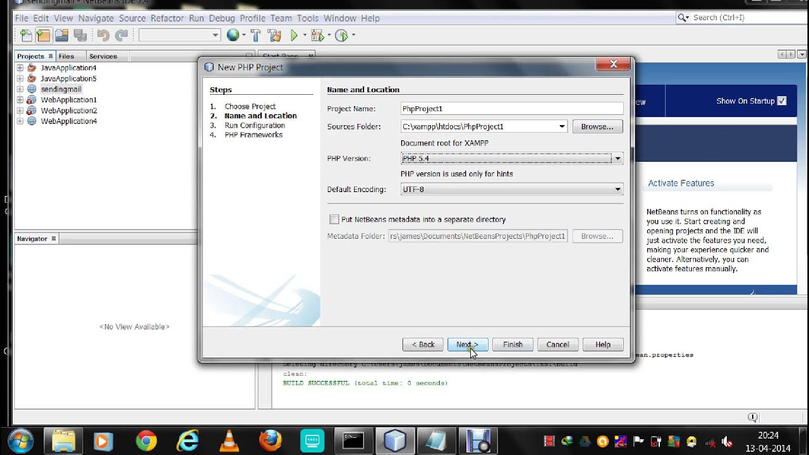The image size is (809, 455).
Task: Open the command prompt taskbar icon
Action: coord(353,440)
